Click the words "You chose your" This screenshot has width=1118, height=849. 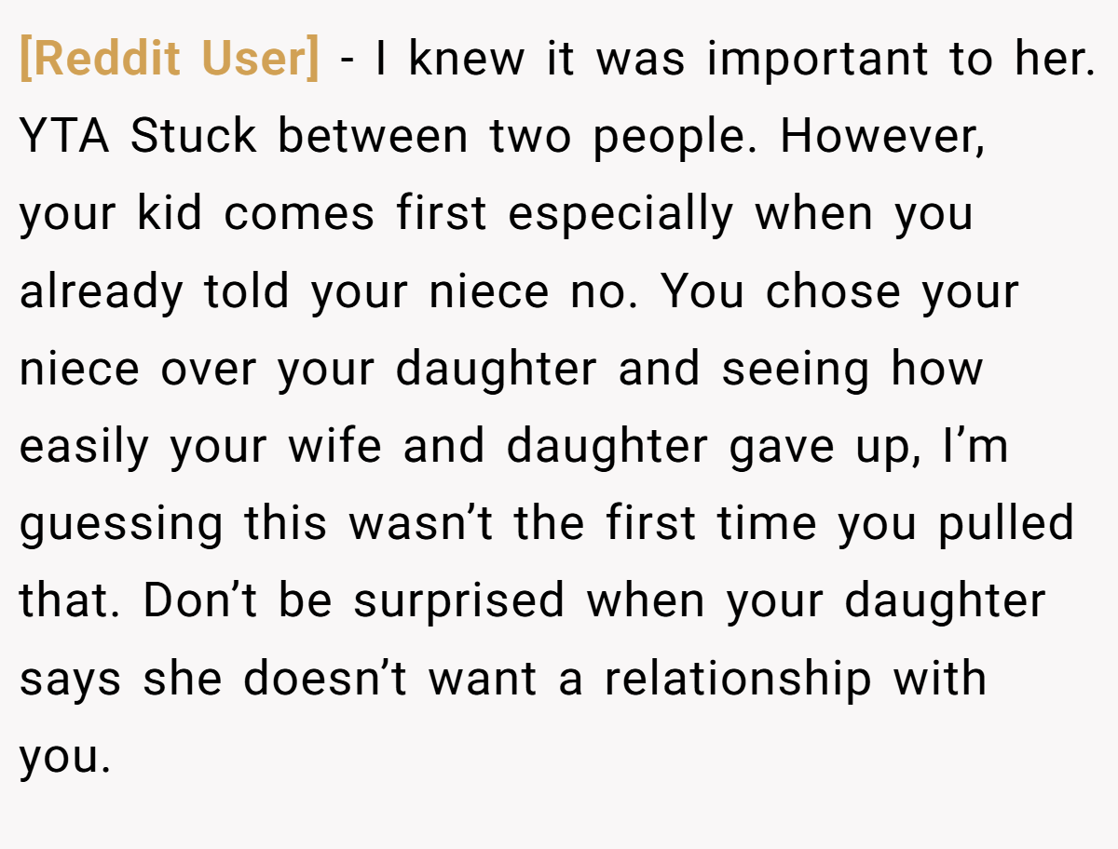point(840,292)
